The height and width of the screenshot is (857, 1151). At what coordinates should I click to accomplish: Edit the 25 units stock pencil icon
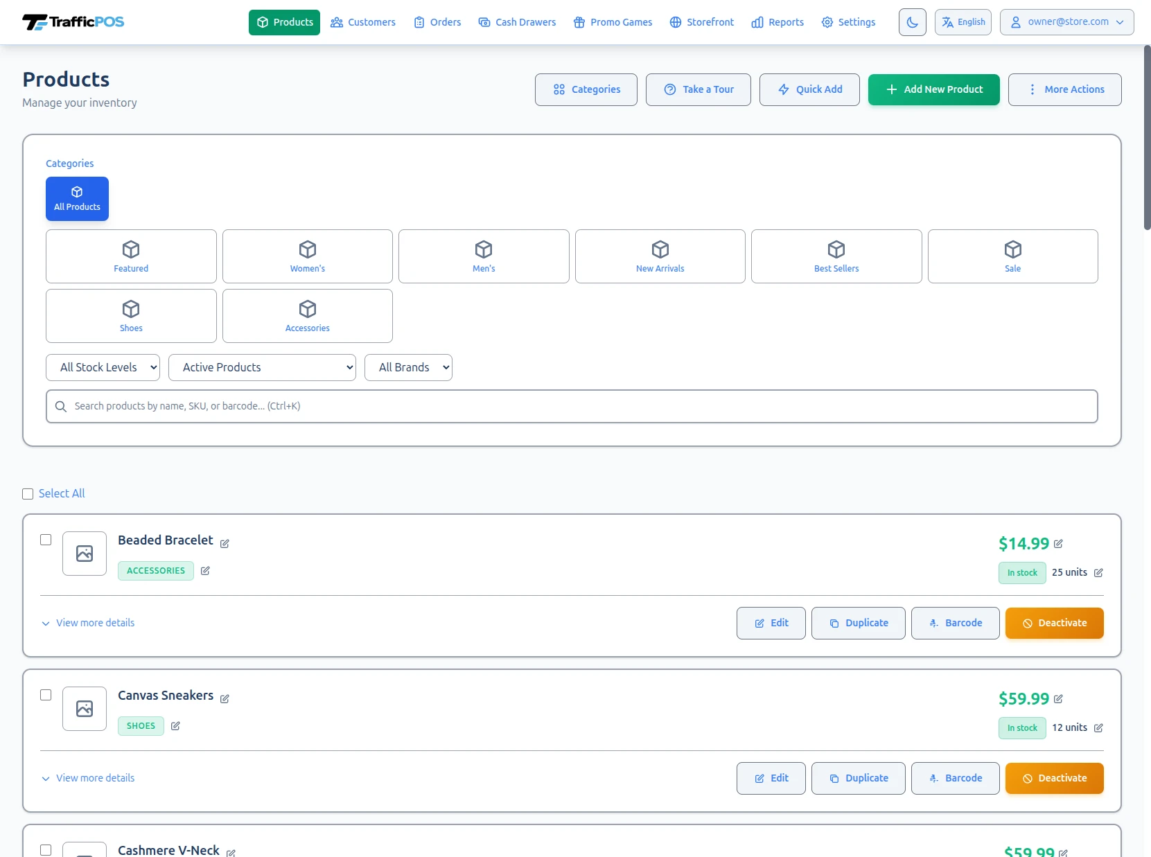point(1098,573)
